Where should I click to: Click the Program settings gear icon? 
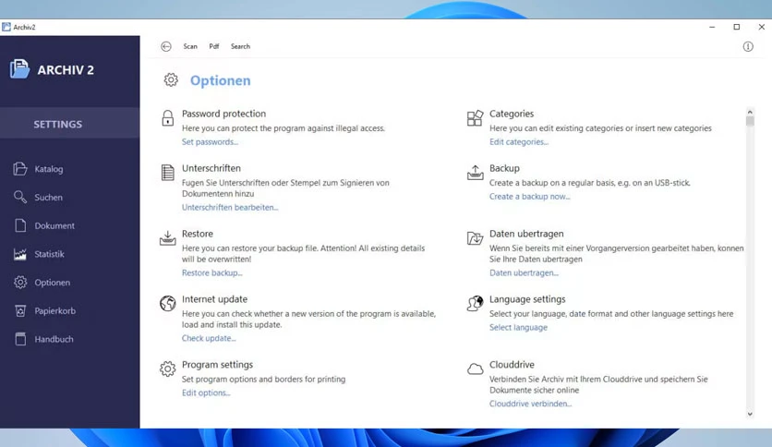[x=167, y=368]
